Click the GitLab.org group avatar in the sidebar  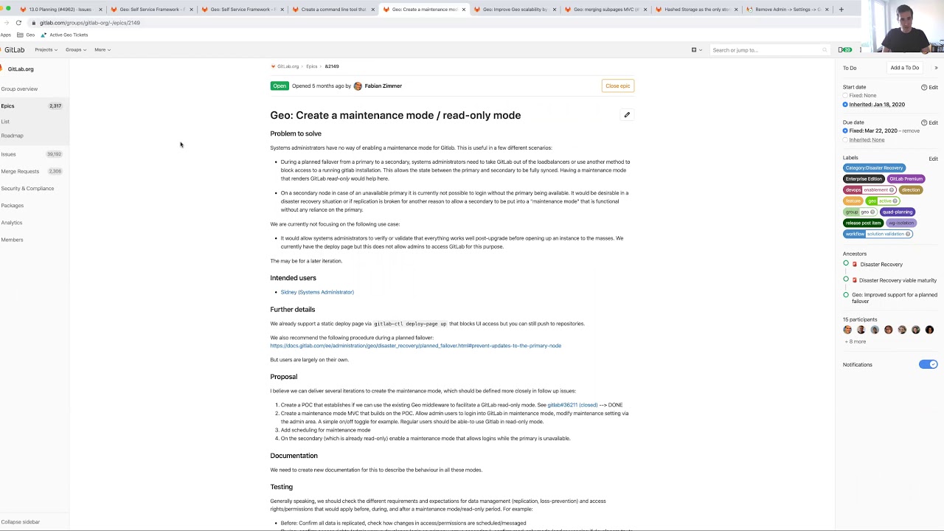coord(3,69)
